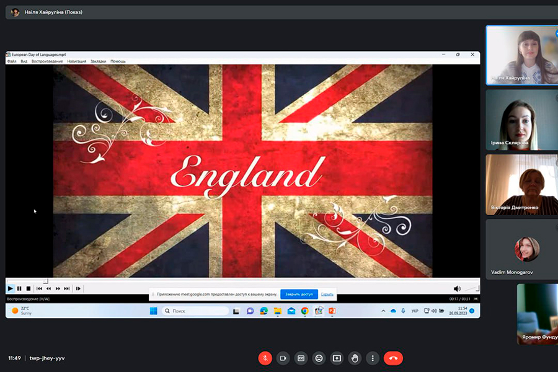Expand the Закладки menu
The width and height of the screenshot is (558, 372).
click(x=98, y=61)
